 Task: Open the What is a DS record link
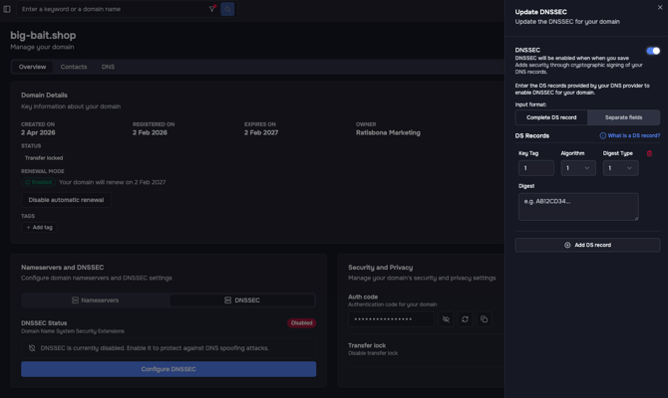click(633, 135)
